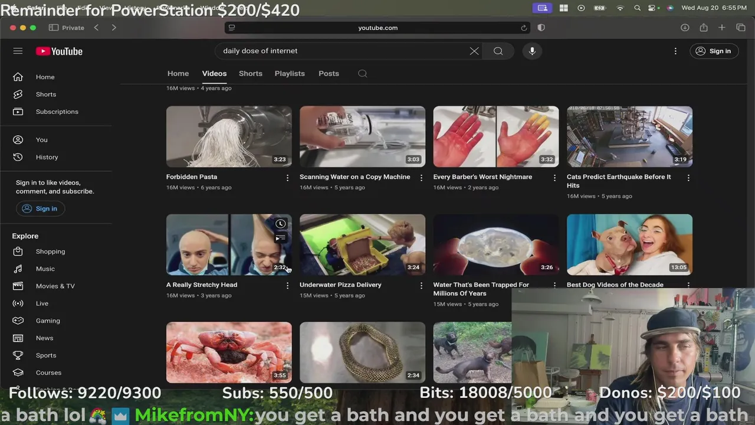Screen dimensions: 755x425
Task: Click the youtube.com address bar
Action: [377, 28]
